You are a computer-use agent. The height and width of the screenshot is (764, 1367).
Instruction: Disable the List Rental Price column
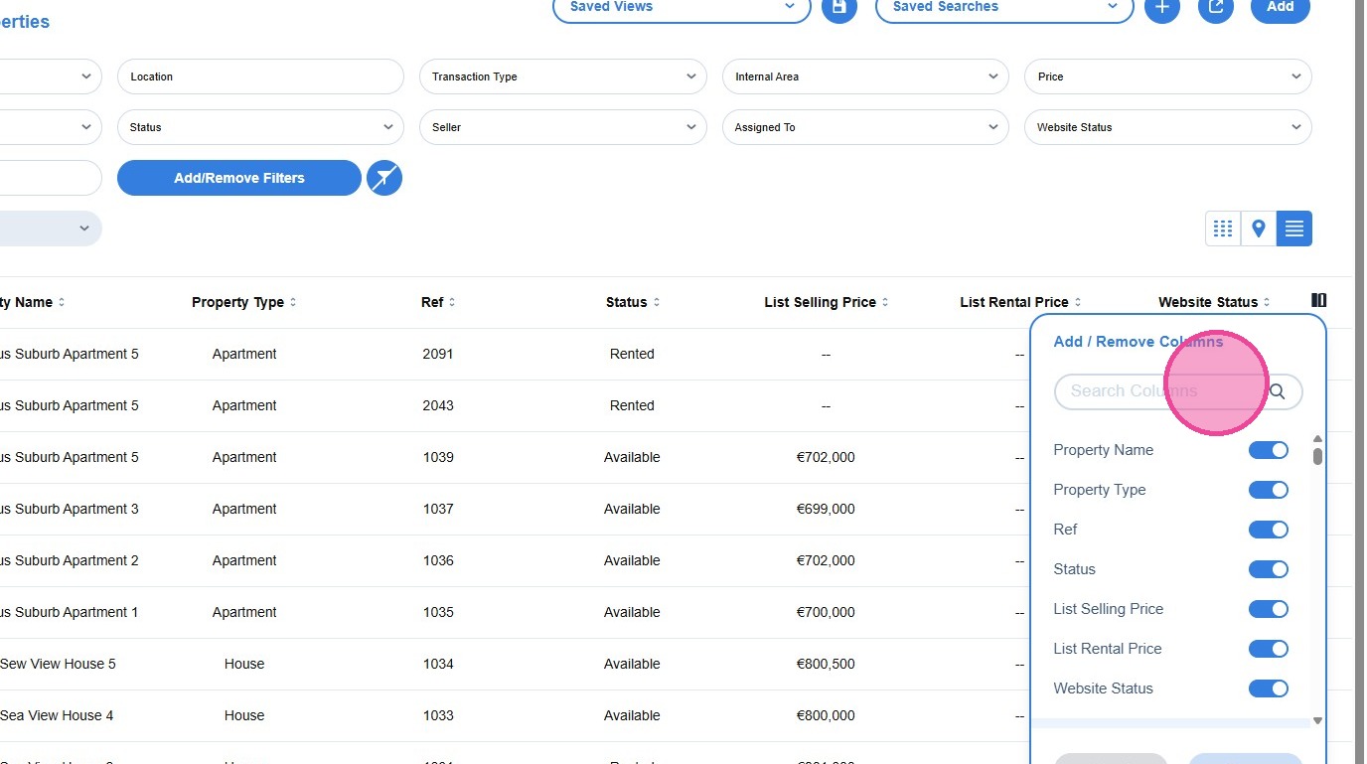coord(1269,649)
